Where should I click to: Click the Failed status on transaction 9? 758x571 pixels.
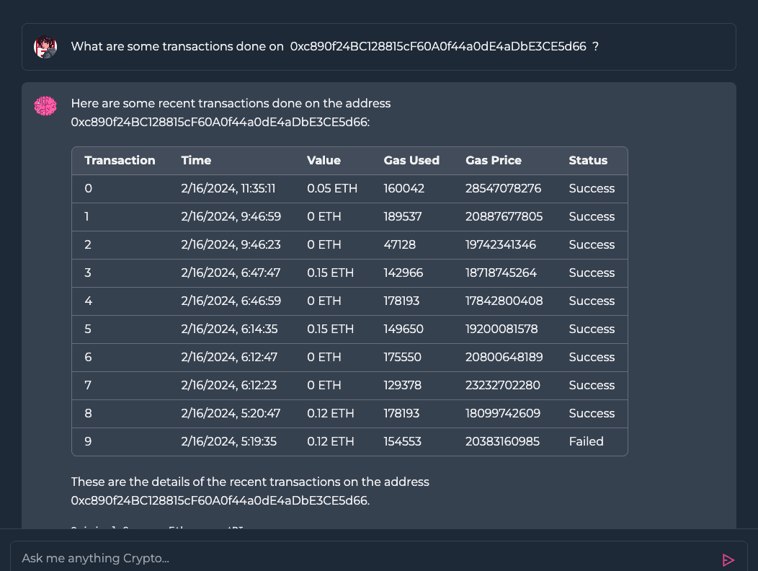pyautogui.click(x=586, y=441)
